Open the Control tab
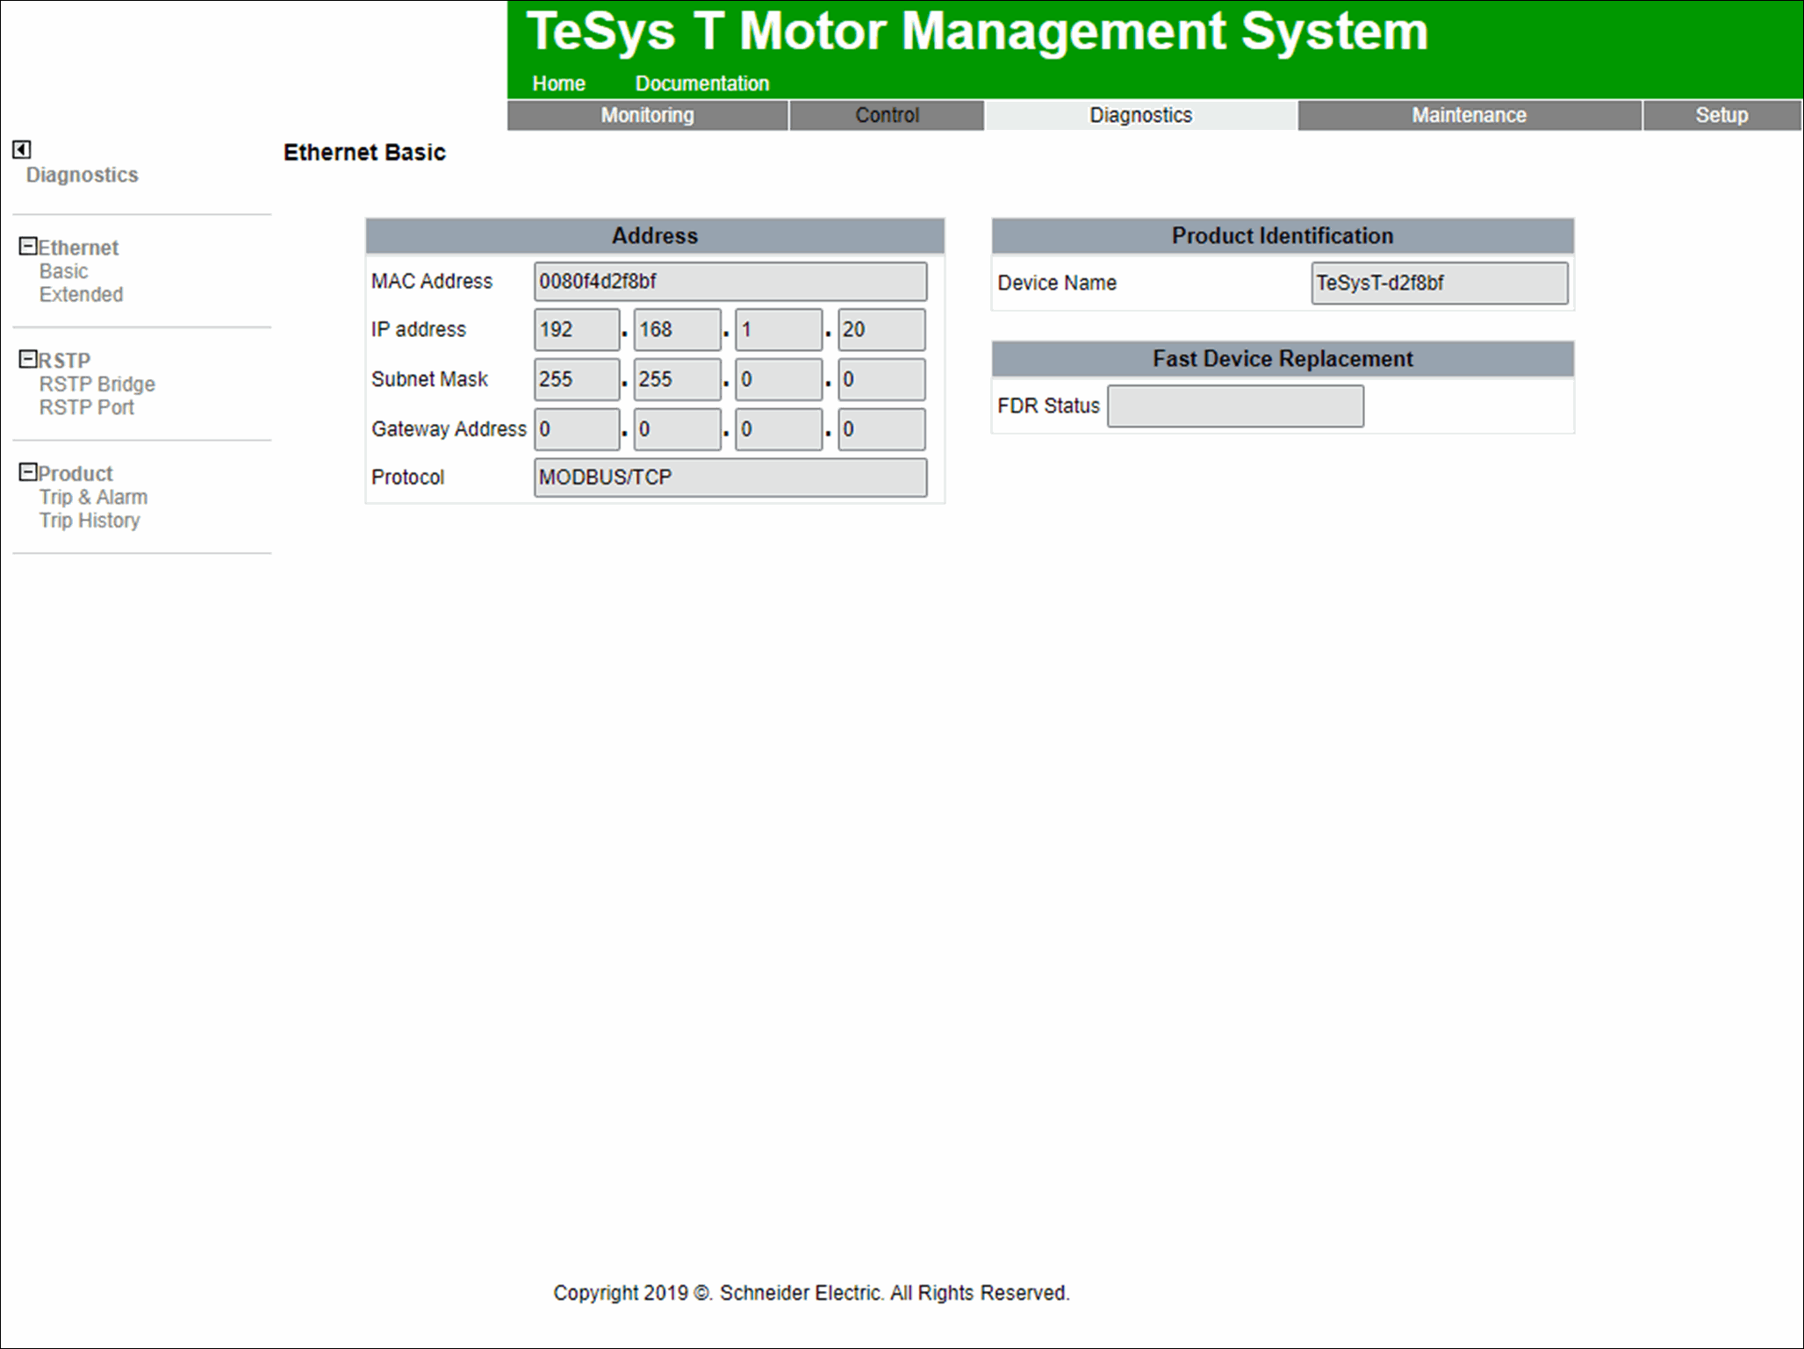 point(887,115)
